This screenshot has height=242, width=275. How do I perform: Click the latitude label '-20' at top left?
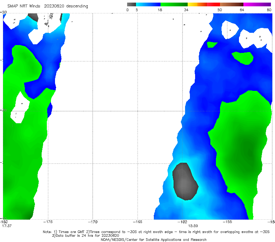coord(3,12)
